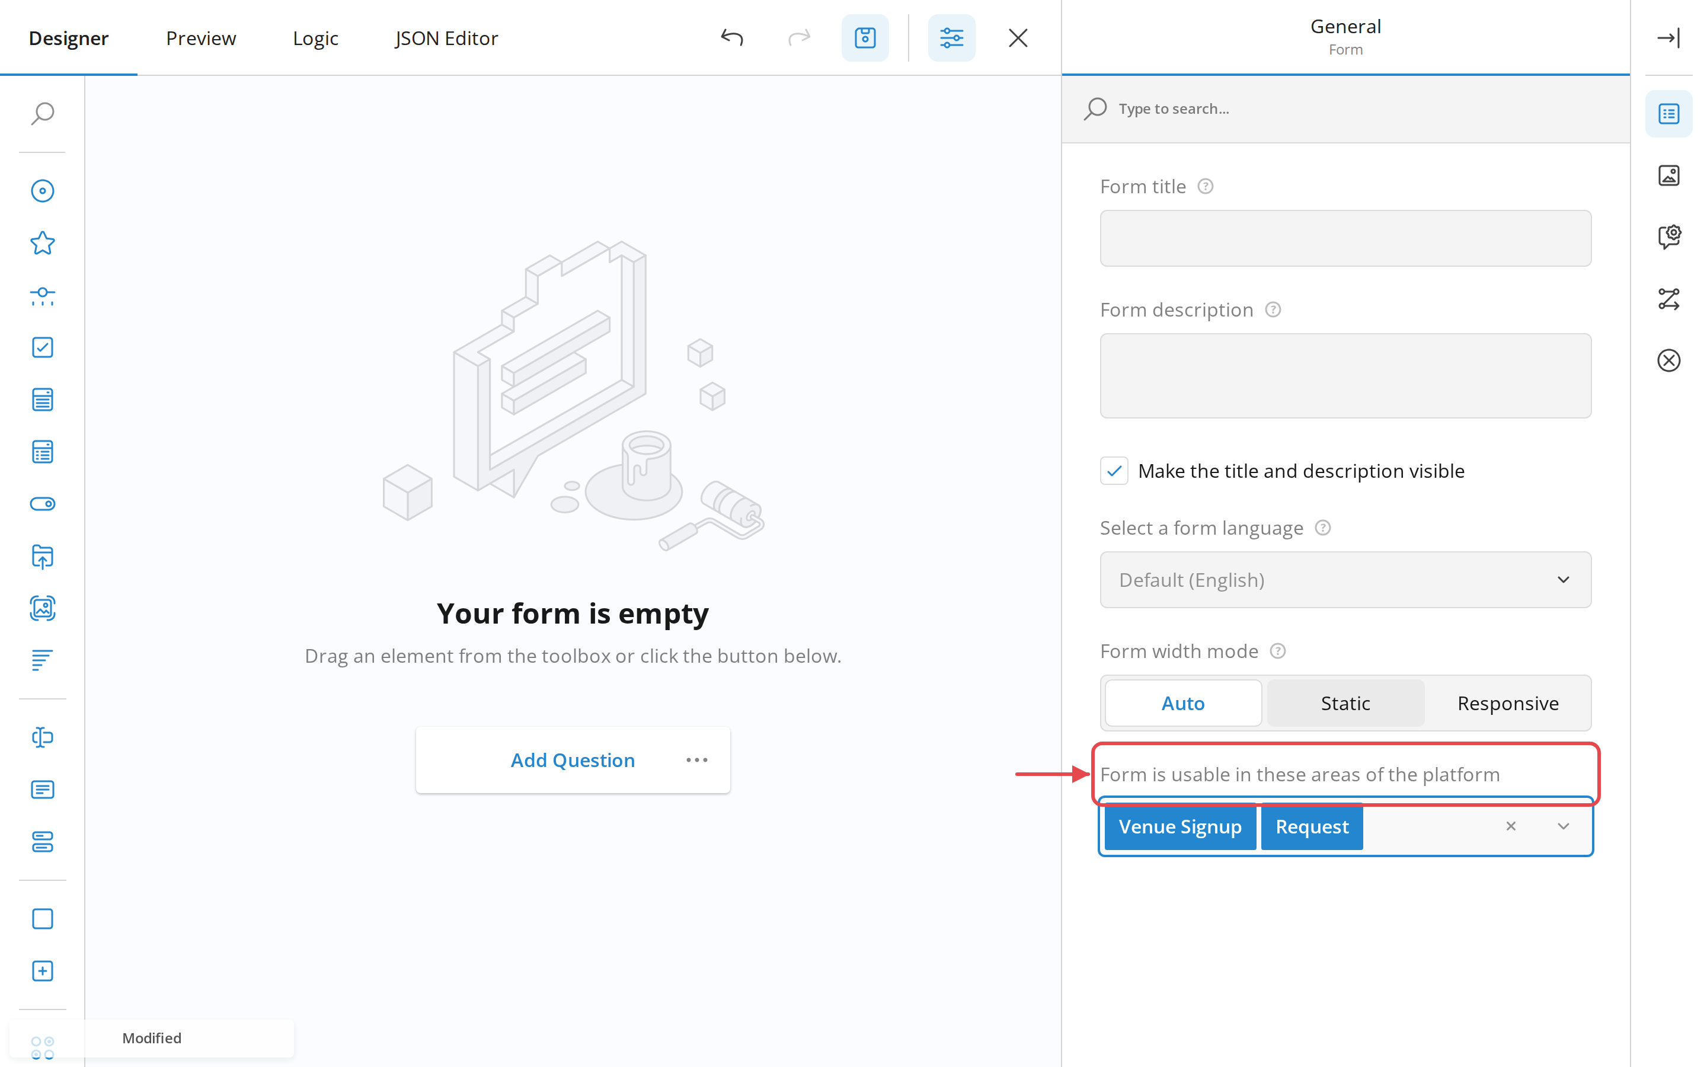The width and height of the screenshot is (1707, 1067).
Task: Open the toolbox search magnifier
Action: point(42,113)
